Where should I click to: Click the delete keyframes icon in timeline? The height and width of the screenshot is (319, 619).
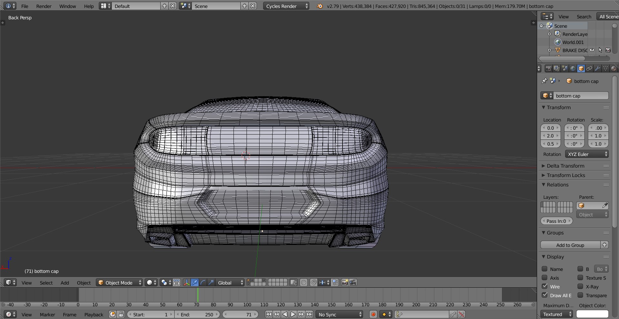pyautogui.click(x=461, y=314)
